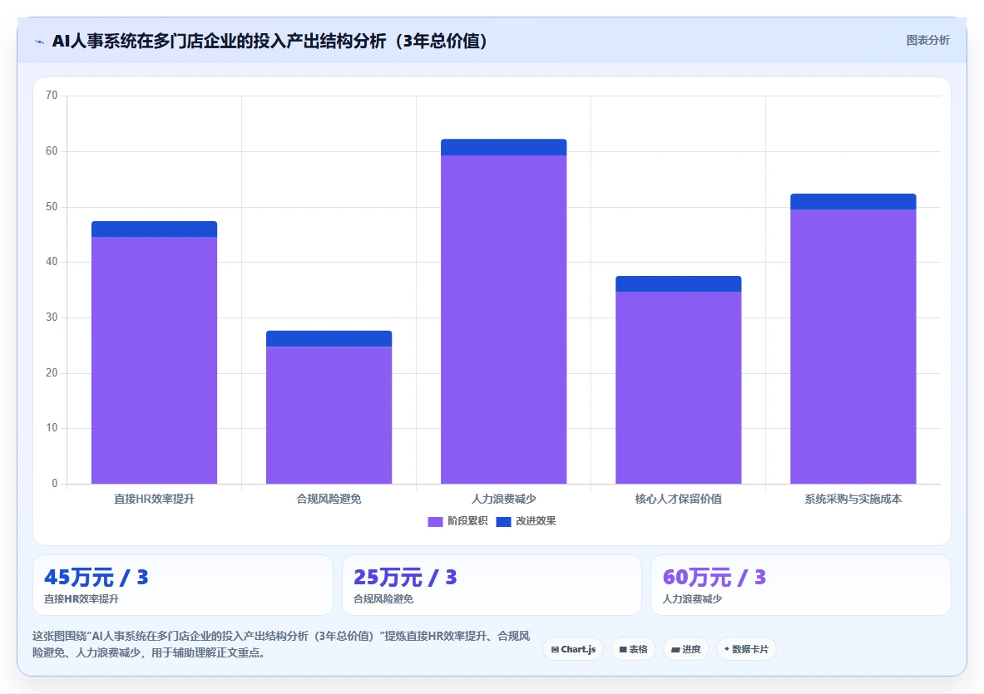Click the purple bar for 人力浪费减少
The image size is (984, 694).
click(504, 320)
